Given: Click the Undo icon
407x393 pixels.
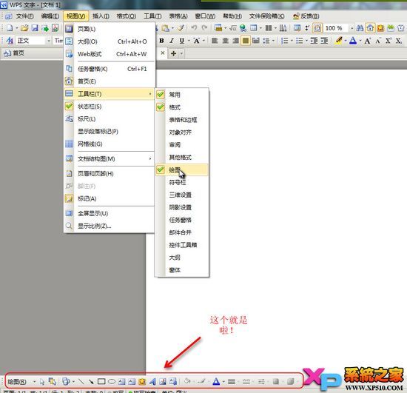Looking at the screenshot, I should (194, 28).
